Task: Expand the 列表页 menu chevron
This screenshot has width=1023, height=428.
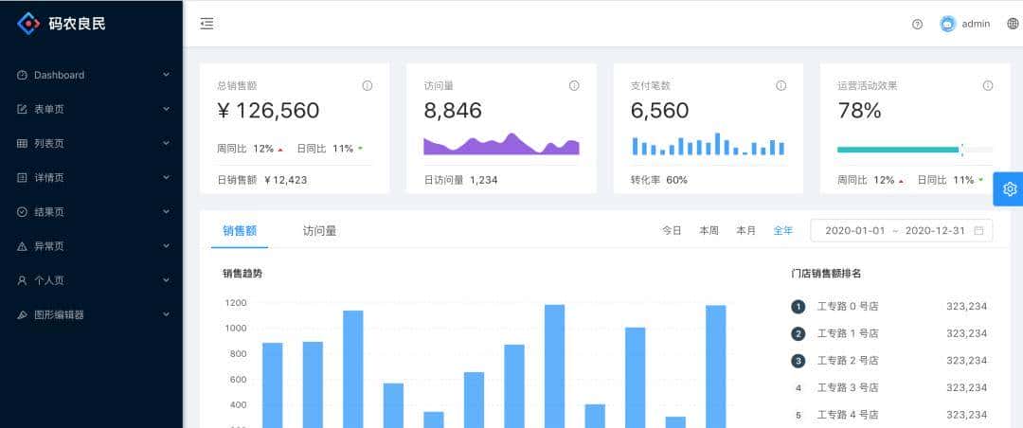Action: [x=167, y=144]
